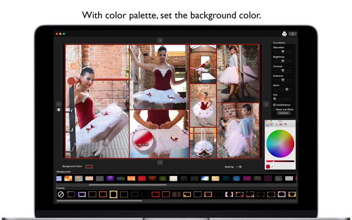Choose the orange frame
352x220 pixels.
[x=103, y=194]
